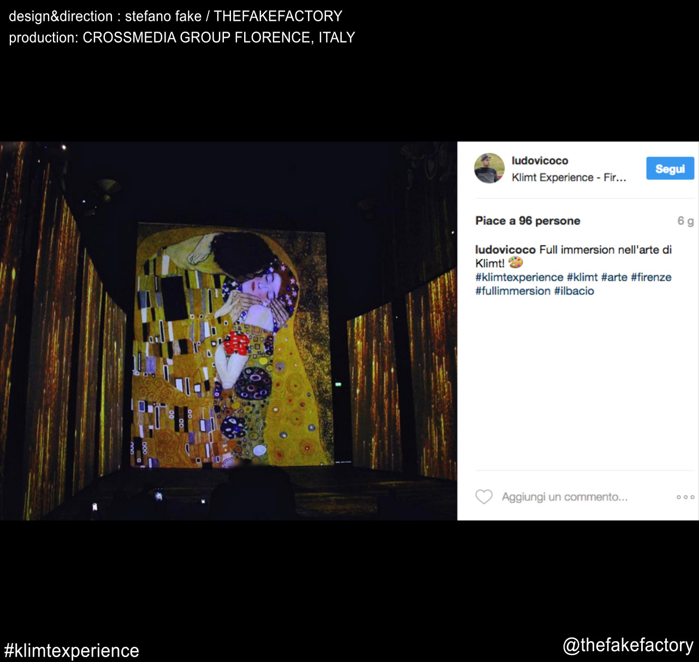Open the ludovicoco username in the header
This screenshot has height=662, width=699.
click(x=540, y=161)
